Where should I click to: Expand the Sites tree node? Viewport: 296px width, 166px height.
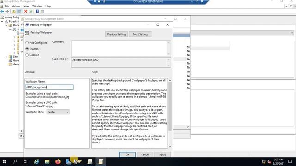click(x=6, y=57)
